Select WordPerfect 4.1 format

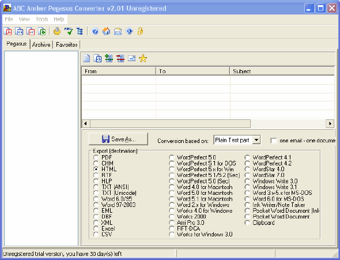(x=247, y=157)
